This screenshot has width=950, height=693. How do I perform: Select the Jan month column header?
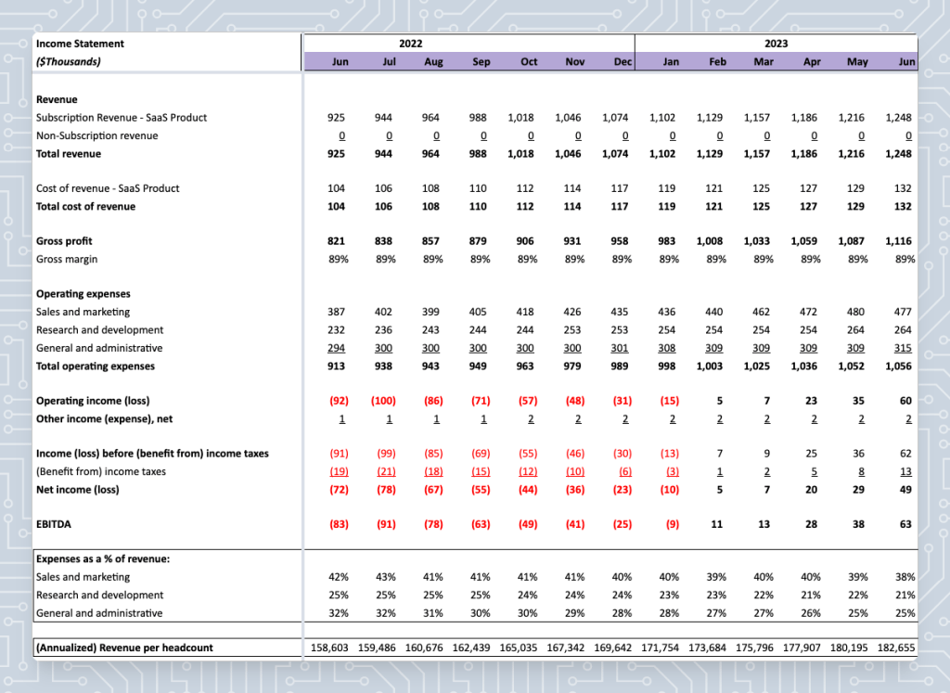pyautogui.click(x=671, y=62)
